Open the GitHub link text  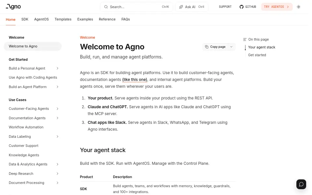pos(251,7)
